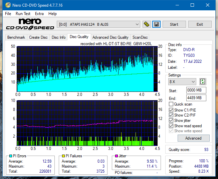The image size is (218, 179).
Task: Click Jitter average 9.50 % value
Action: pyautogui.click(x=152, y=161)
